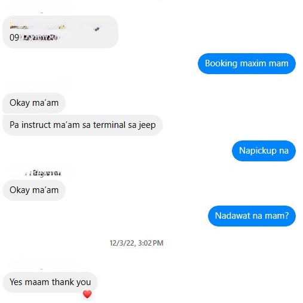Click the blurred sender name above second "Okay ma'am"
Viewport: 303px width, 303px height.
(x=43, y=173)
